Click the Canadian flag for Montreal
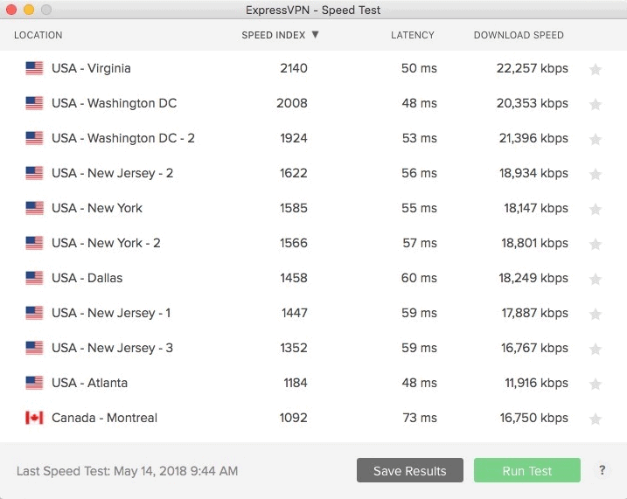Screen dimensions: 627x499 (34, 418)
